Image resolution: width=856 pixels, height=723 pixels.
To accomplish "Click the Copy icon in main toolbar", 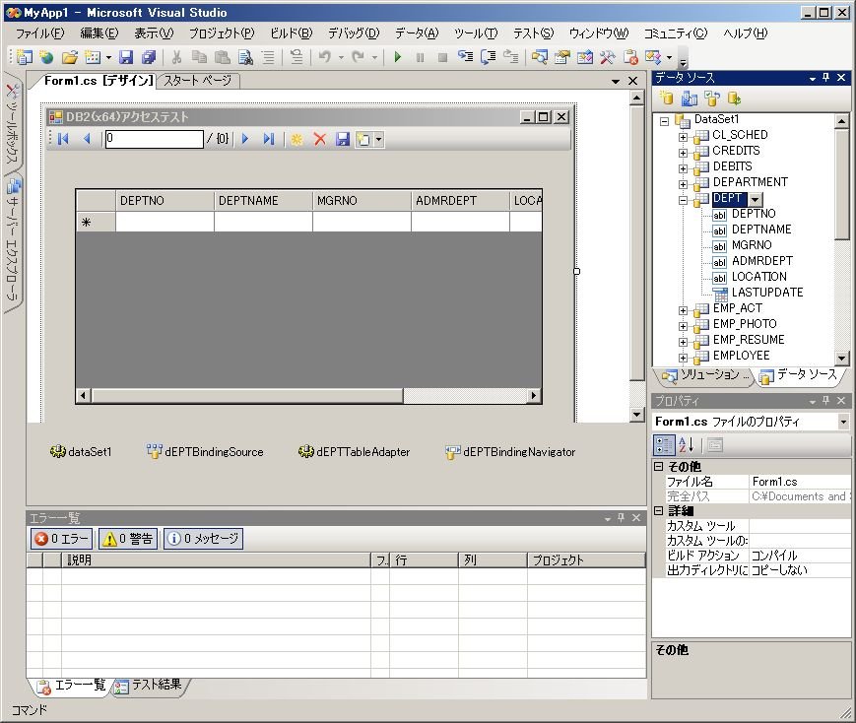I will click(199, 57).
